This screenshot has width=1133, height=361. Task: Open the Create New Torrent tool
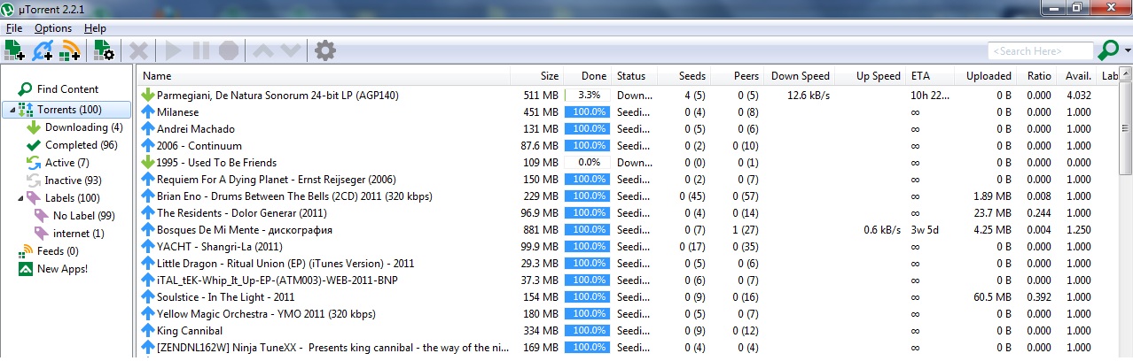(x=104, y=50)
